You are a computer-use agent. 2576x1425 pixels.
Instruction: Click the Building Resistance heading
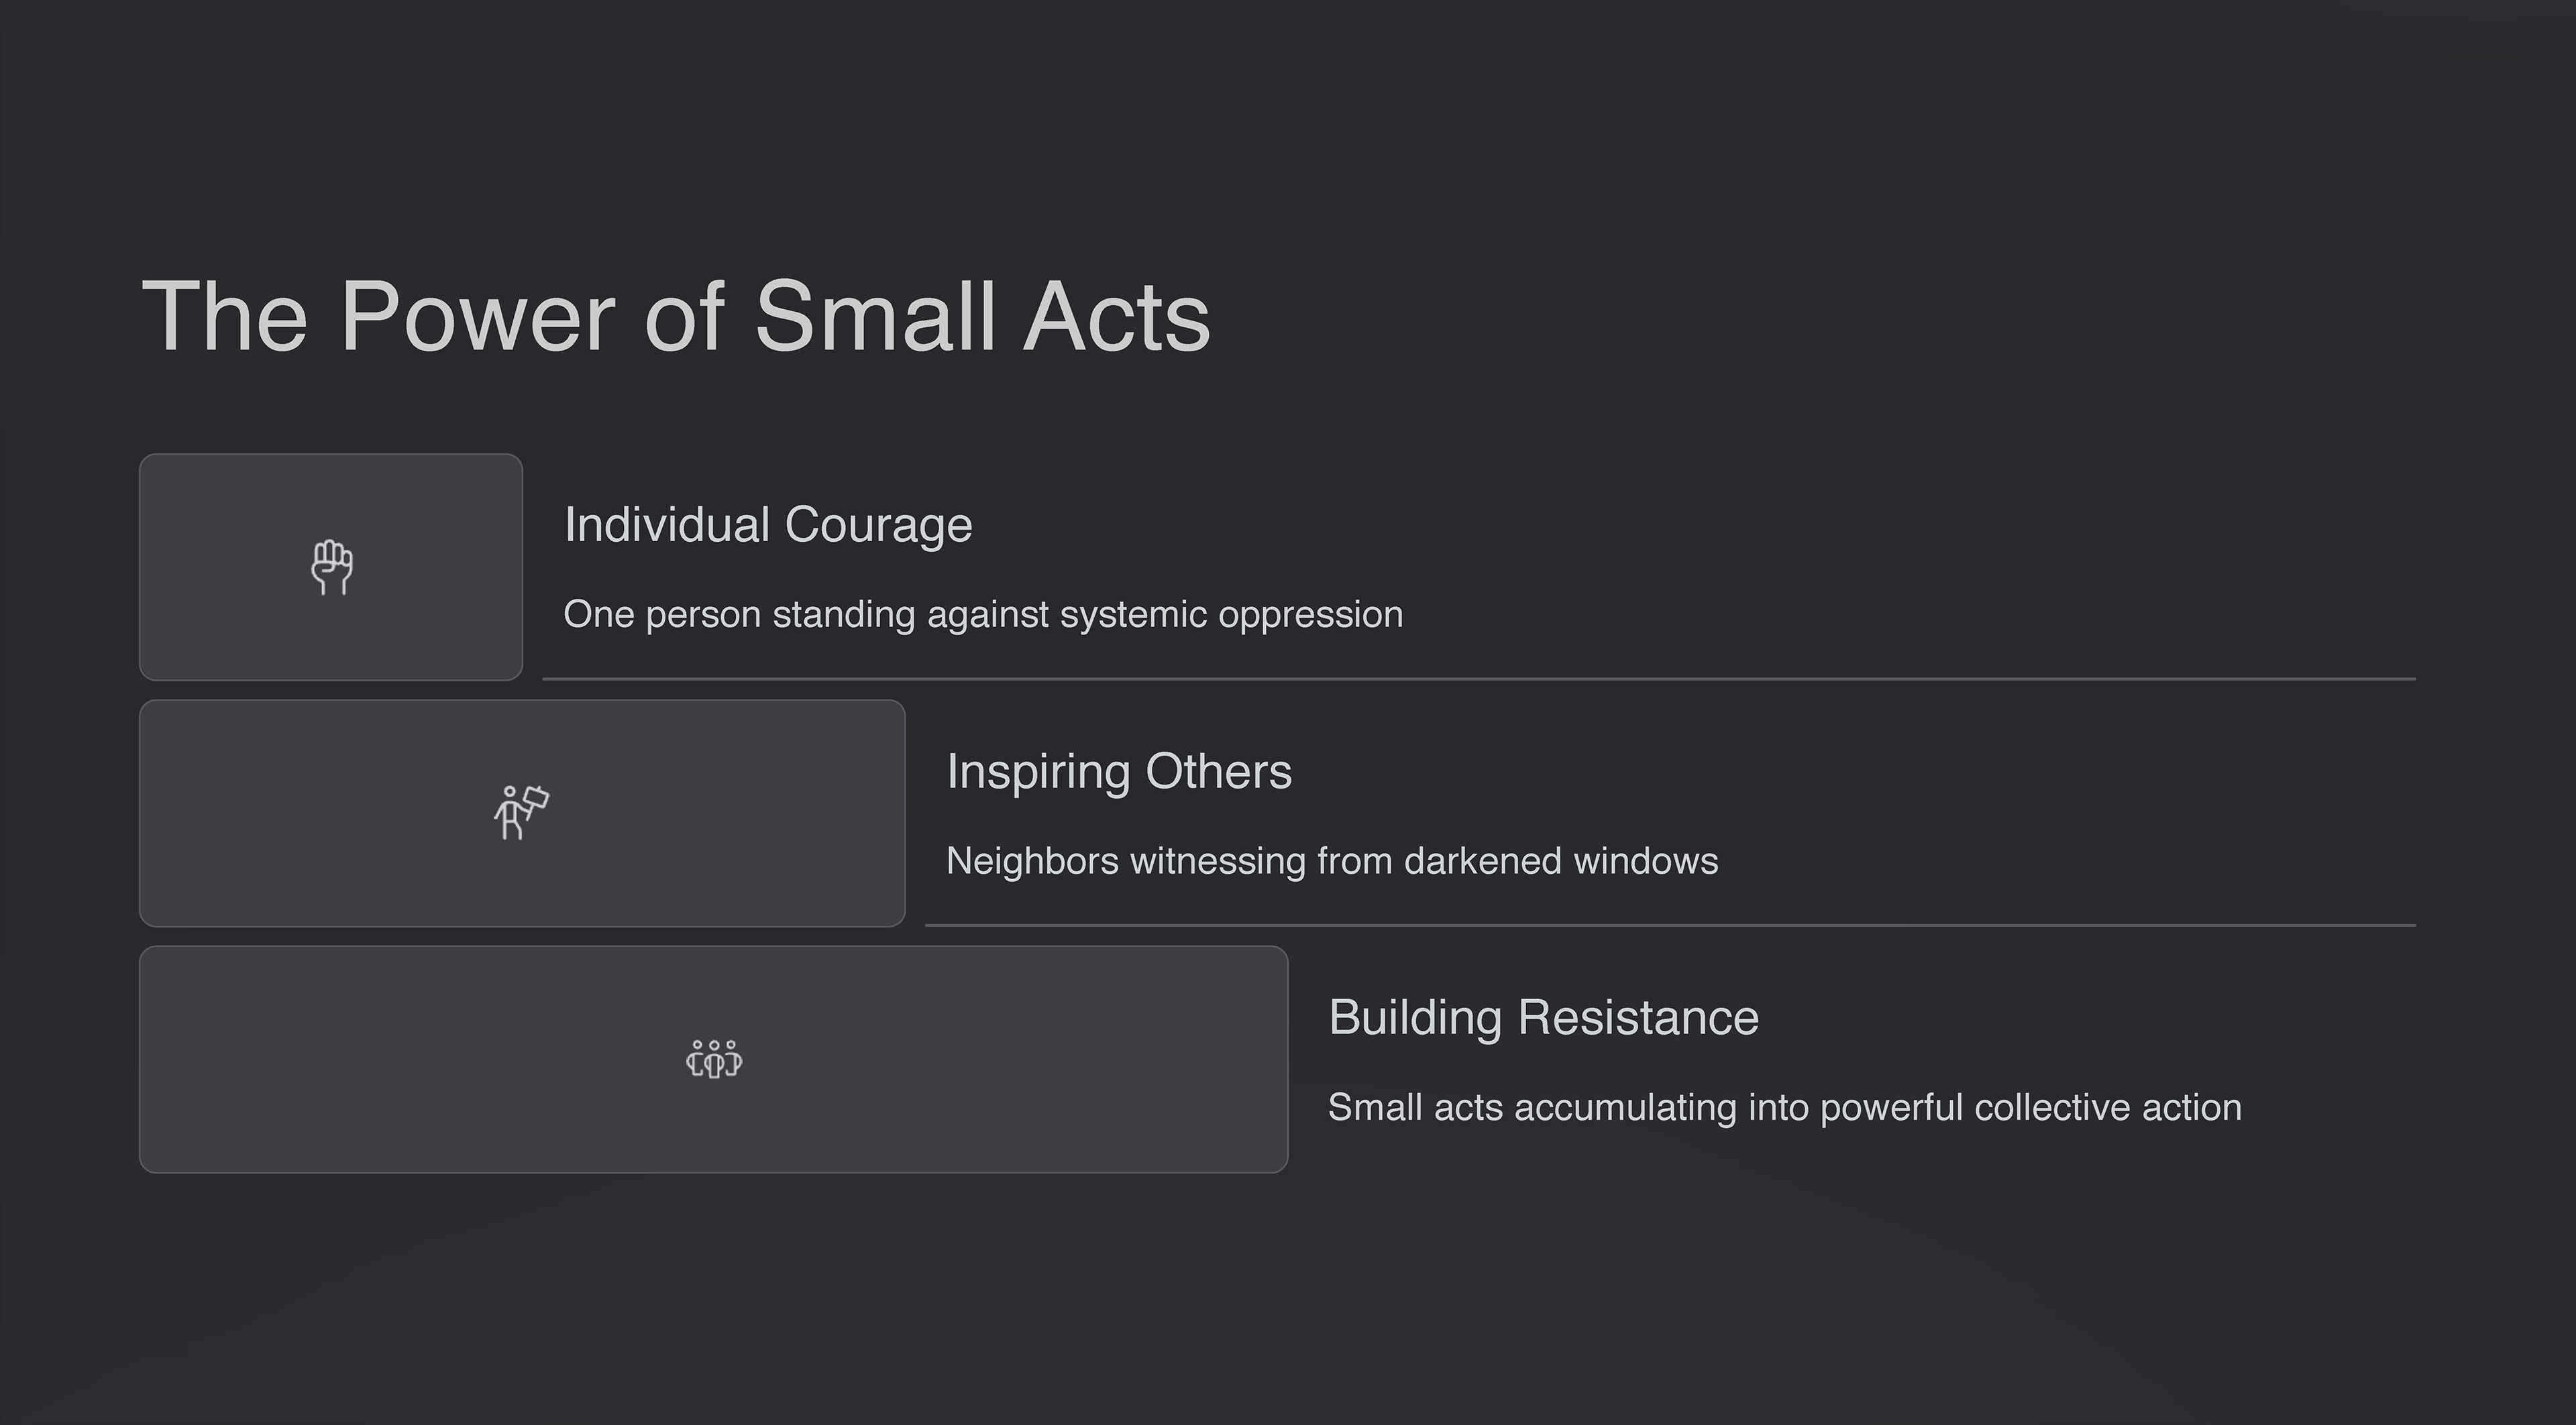(1543, 1017)
